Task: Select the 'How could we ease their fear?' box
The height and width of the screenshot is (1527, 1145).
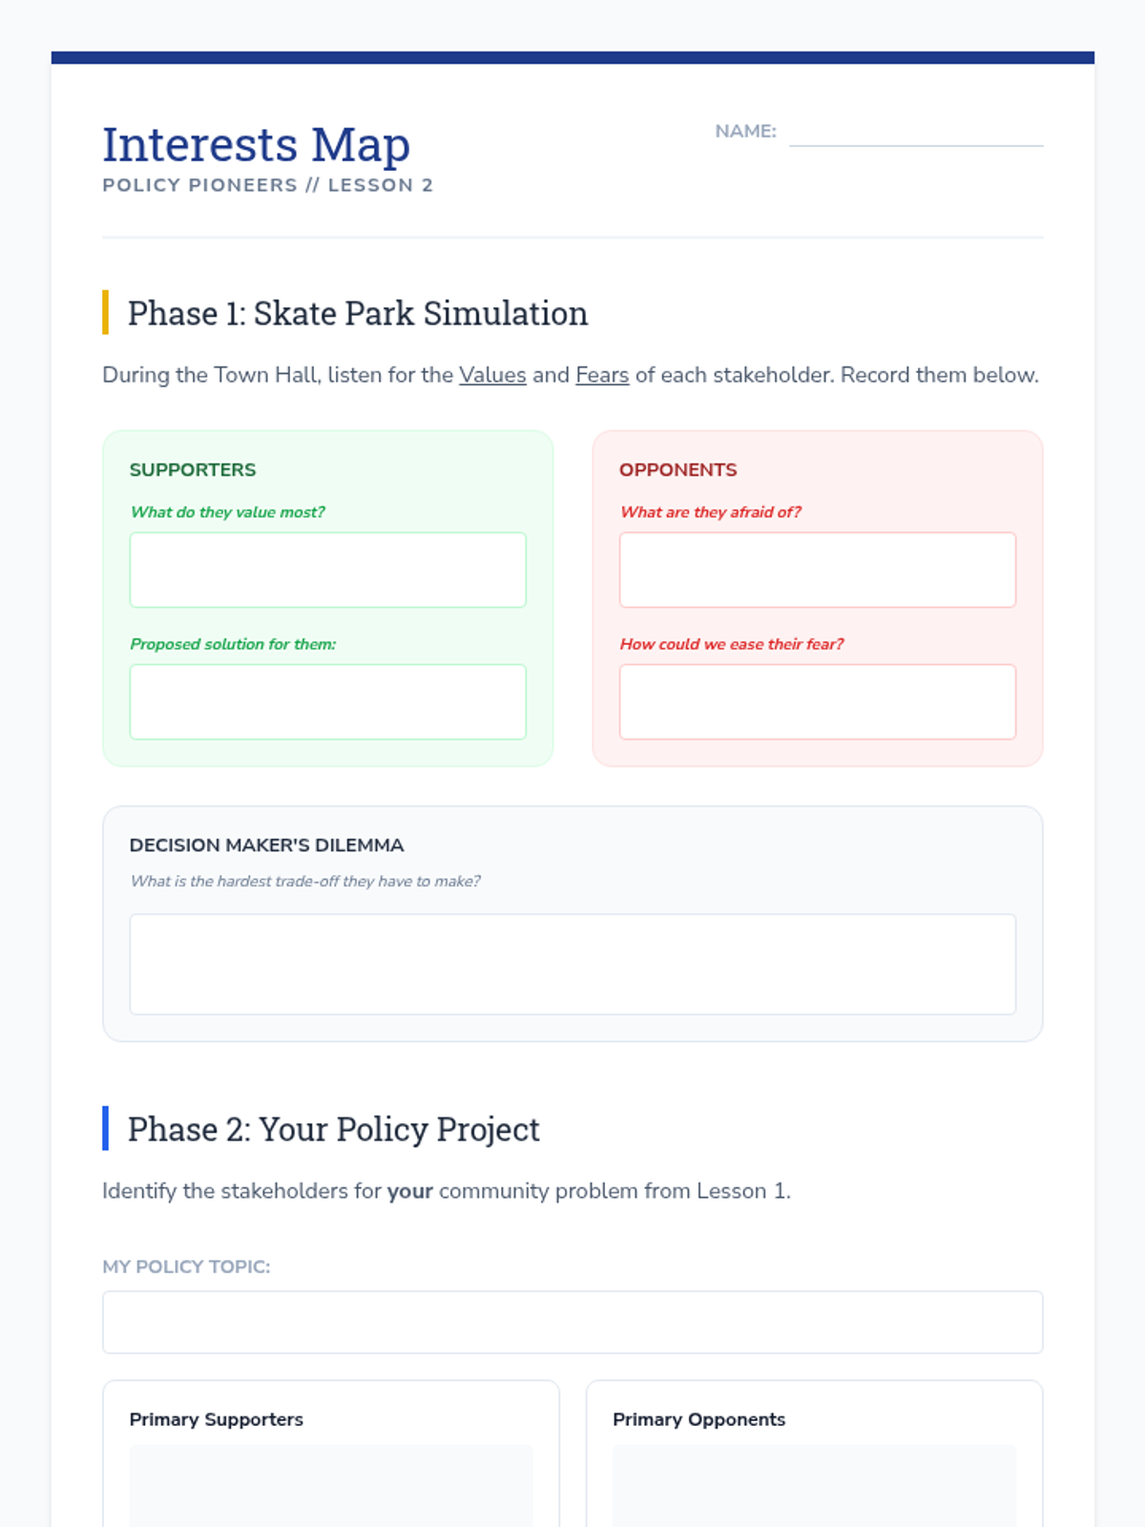Action: [818, 701]
